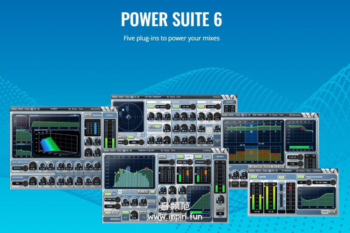Open the Preset menu in MasterVerb
Image resolution: width=350 pixels, height=233 pixels.
[x=75, y=109]
